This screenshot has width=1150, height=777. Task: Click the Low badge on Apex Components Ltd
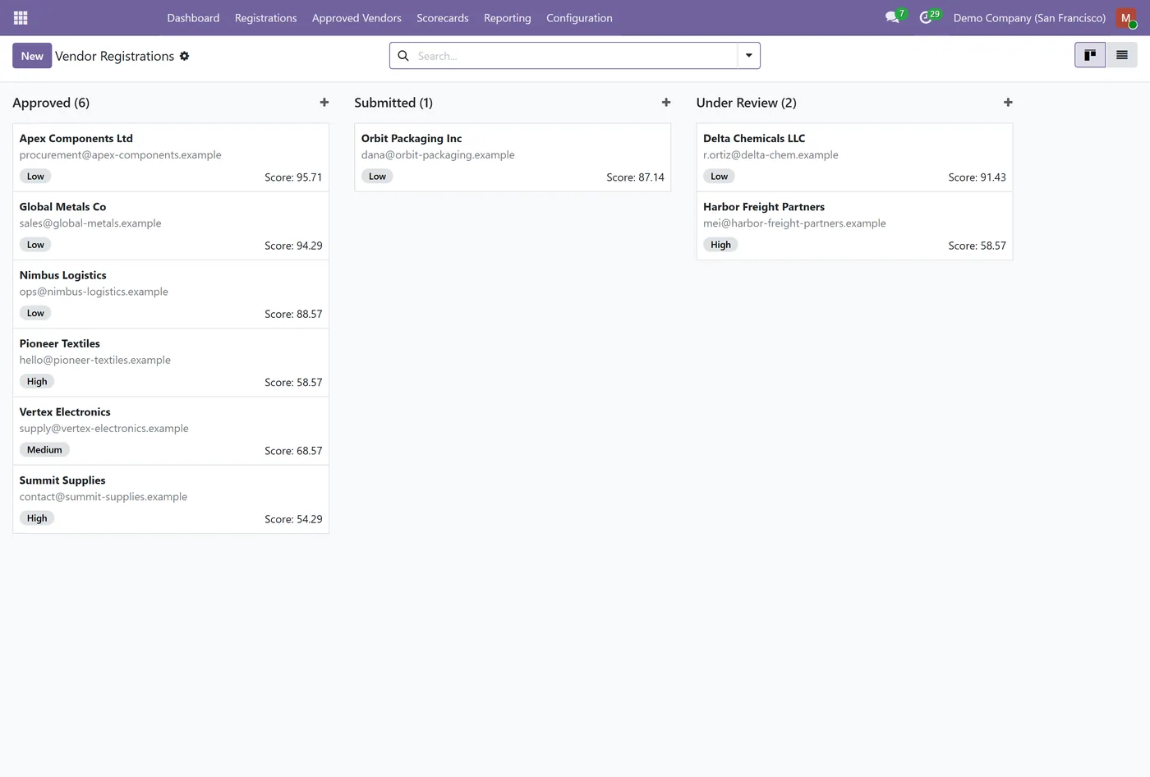coord(35,177)
